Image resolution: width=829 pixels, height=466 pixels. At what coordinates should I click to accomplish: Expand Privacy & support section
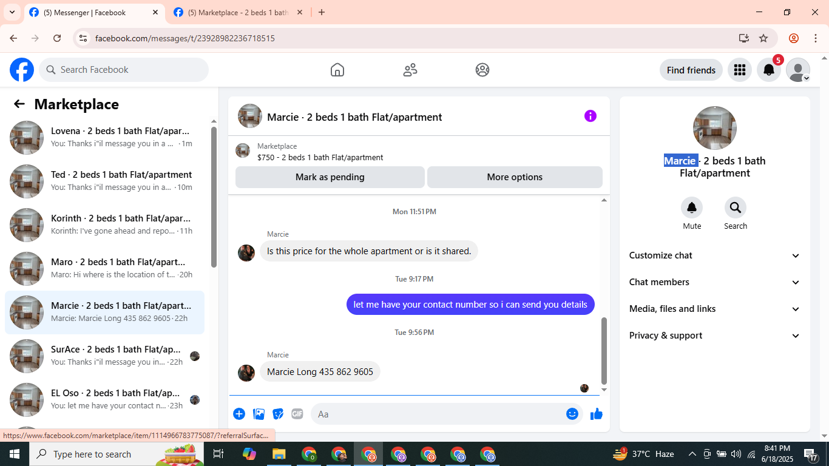click(715, 336)
